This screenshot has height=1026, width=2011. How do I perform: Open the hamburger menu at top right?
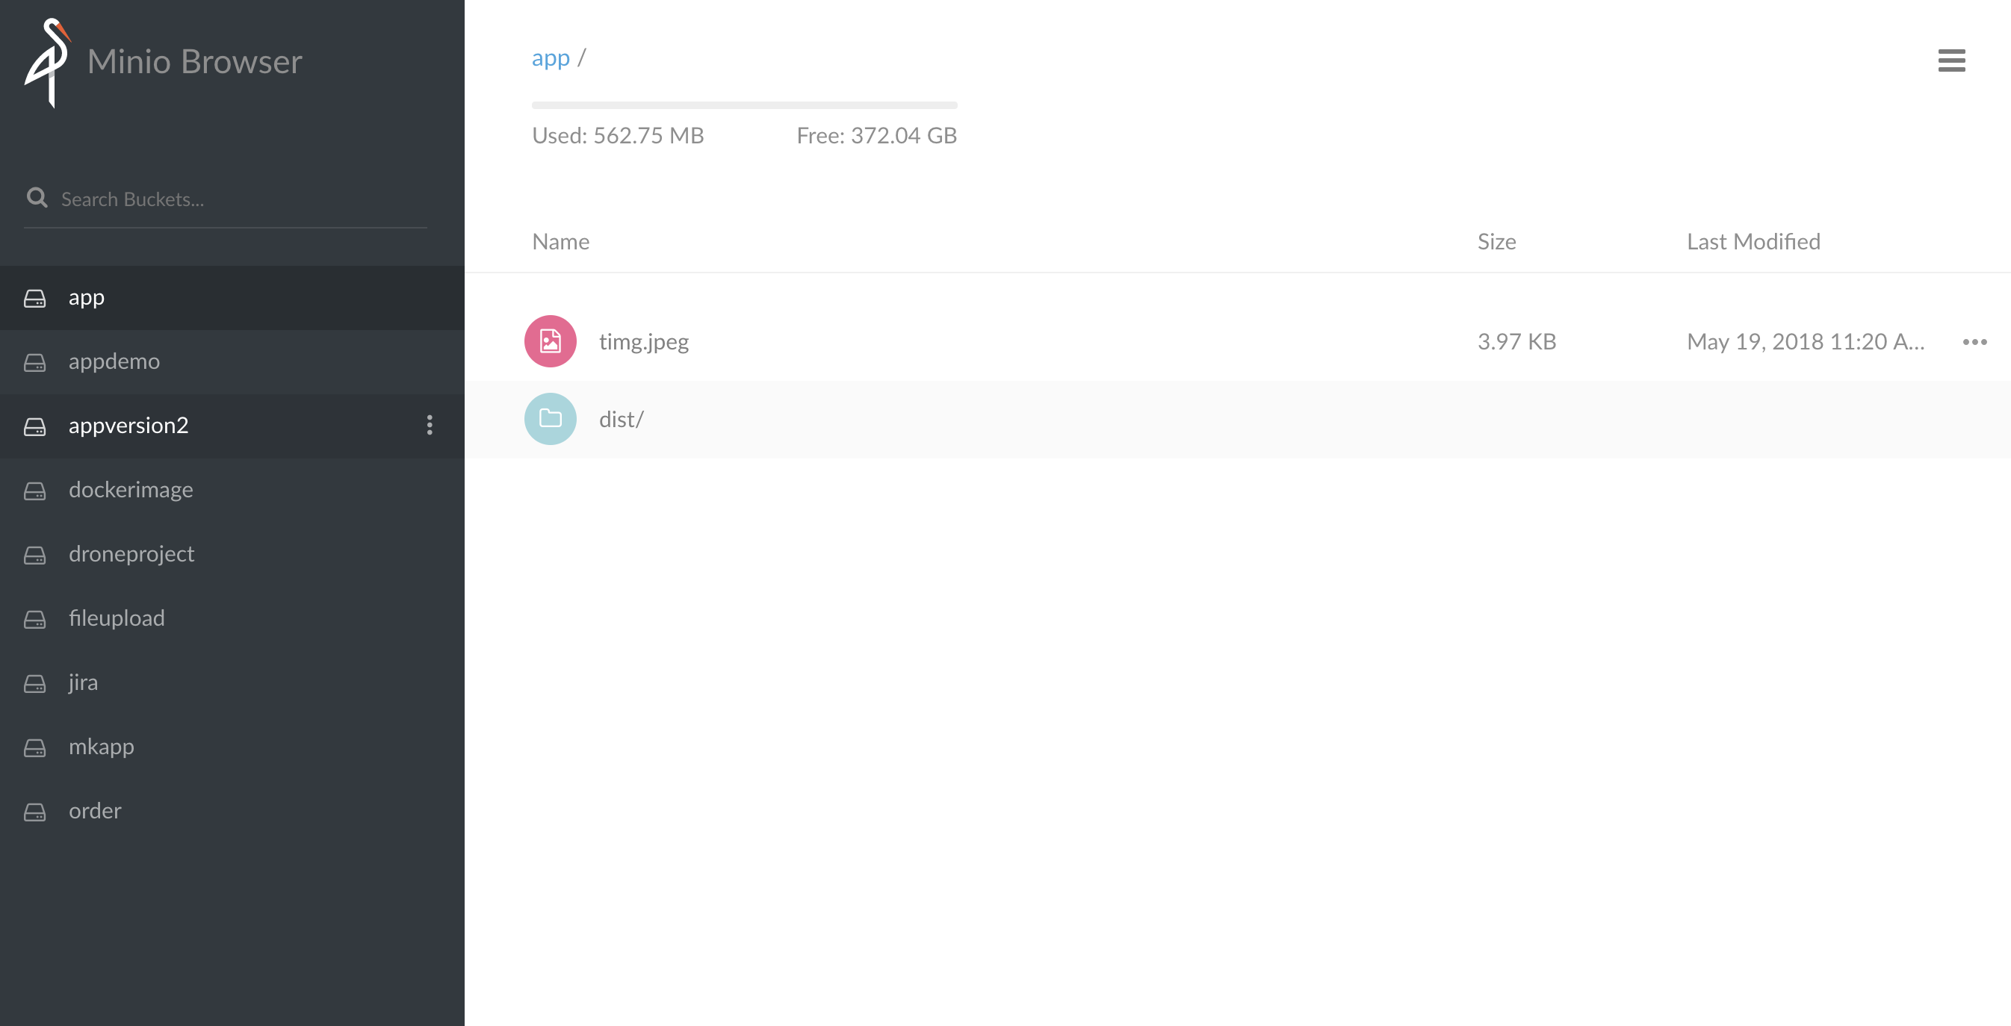click(1951, 60)
